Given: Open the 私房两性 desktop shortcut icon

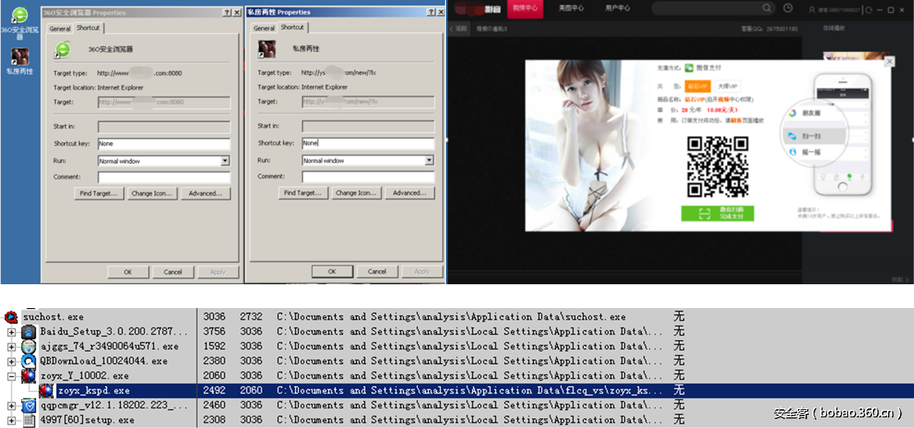Looking at the screenshot, I should point(19,56).
